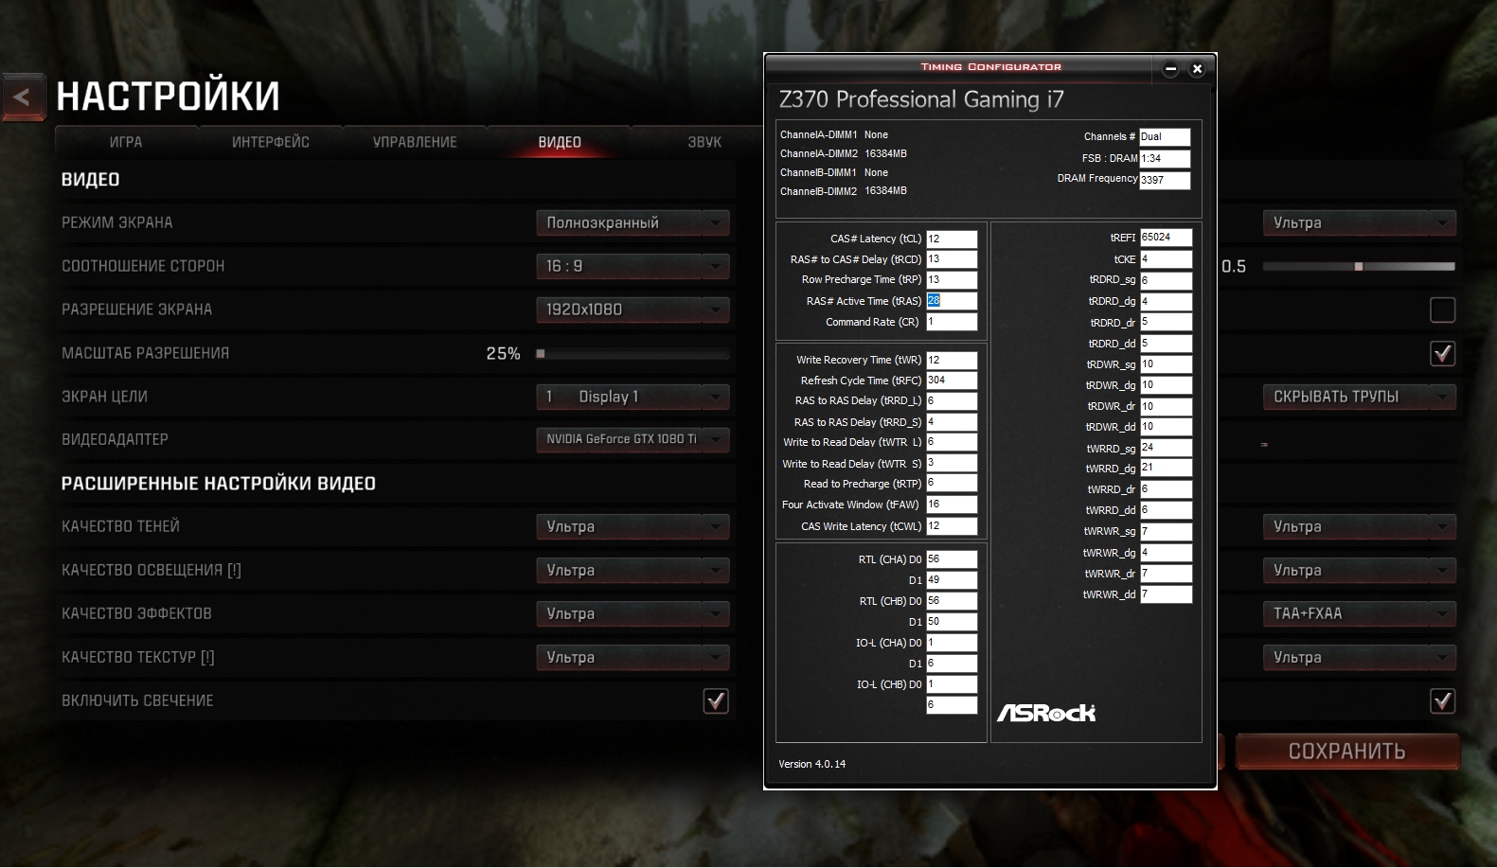Open the ИНТЕРФЕЙС tab
This screenshot has width=1497, height=868.
pos(271,142)
